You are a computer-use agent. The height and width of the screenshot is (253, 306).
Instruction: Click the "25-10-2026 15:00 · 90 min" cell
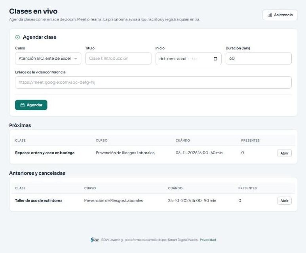(192, 200)
